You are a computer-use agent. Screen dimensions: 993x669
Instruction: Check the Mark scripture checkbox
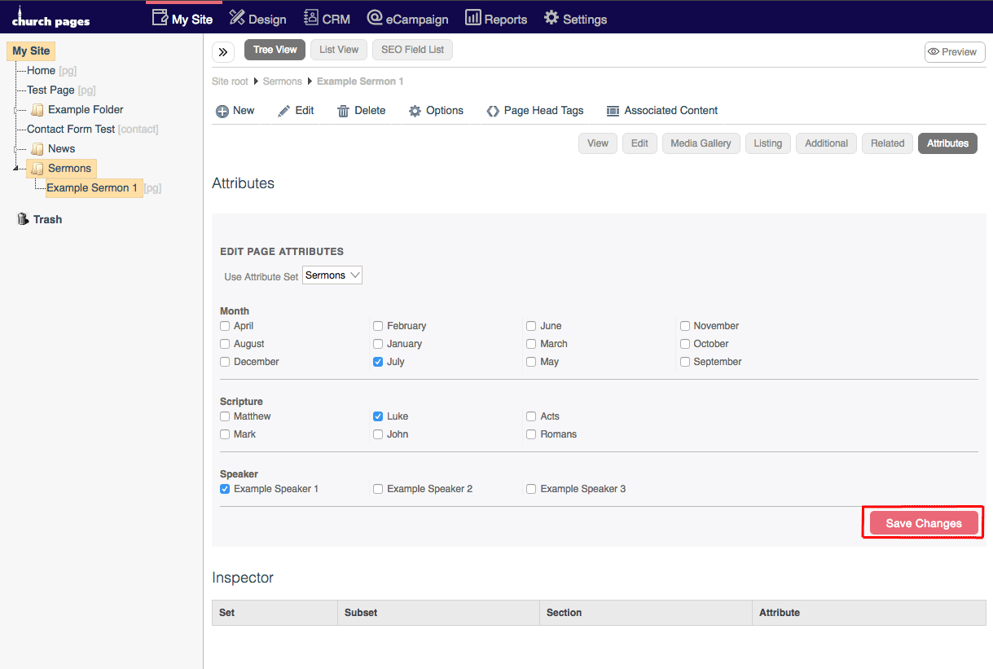coord(225,434)
